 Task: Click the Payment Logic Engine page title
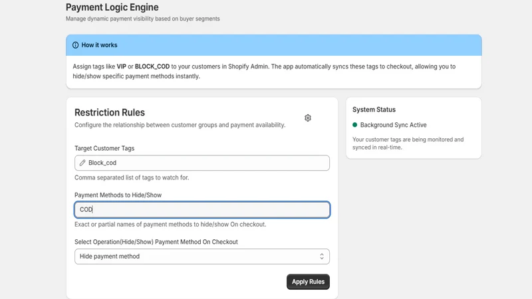tap(112, 7)
